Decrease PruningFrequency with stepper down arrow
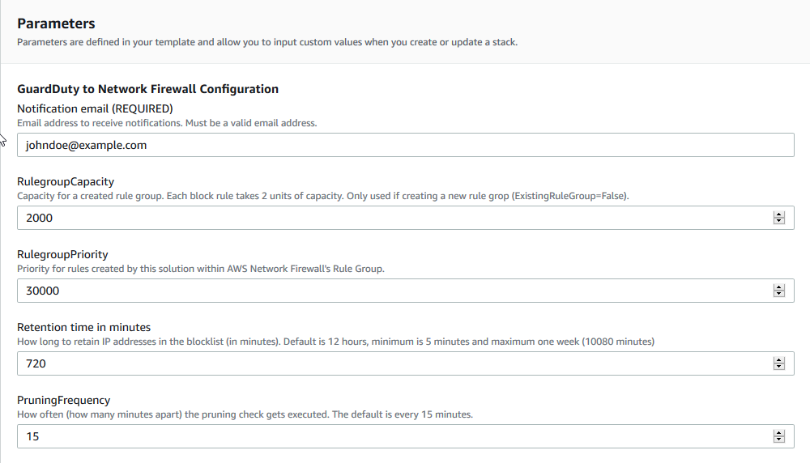The height and width of the screenshot is (463, 810). (779, 440)
